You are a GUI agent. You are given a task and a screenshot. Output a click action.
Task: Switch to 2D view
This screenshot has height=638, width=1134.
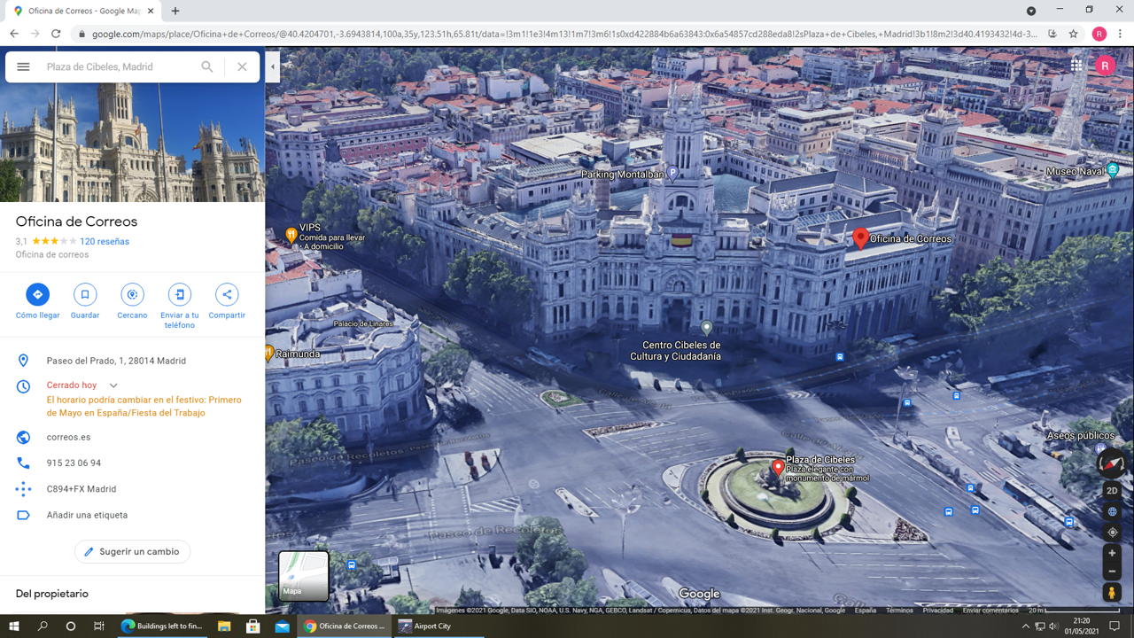1112,491
